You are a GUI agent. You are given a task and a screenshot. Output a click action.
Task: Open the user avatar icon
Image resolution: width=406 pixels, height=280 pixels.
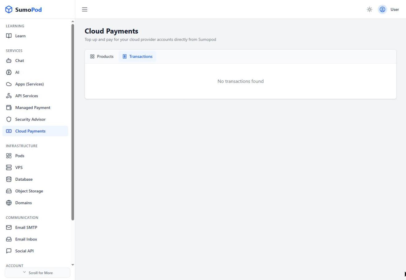click(x=382, y=9)
